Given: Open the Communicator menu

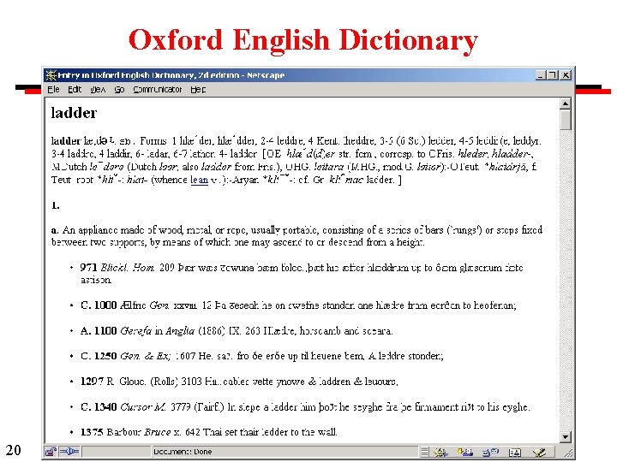Looking at the screenshot, I should tap(158, 90).
